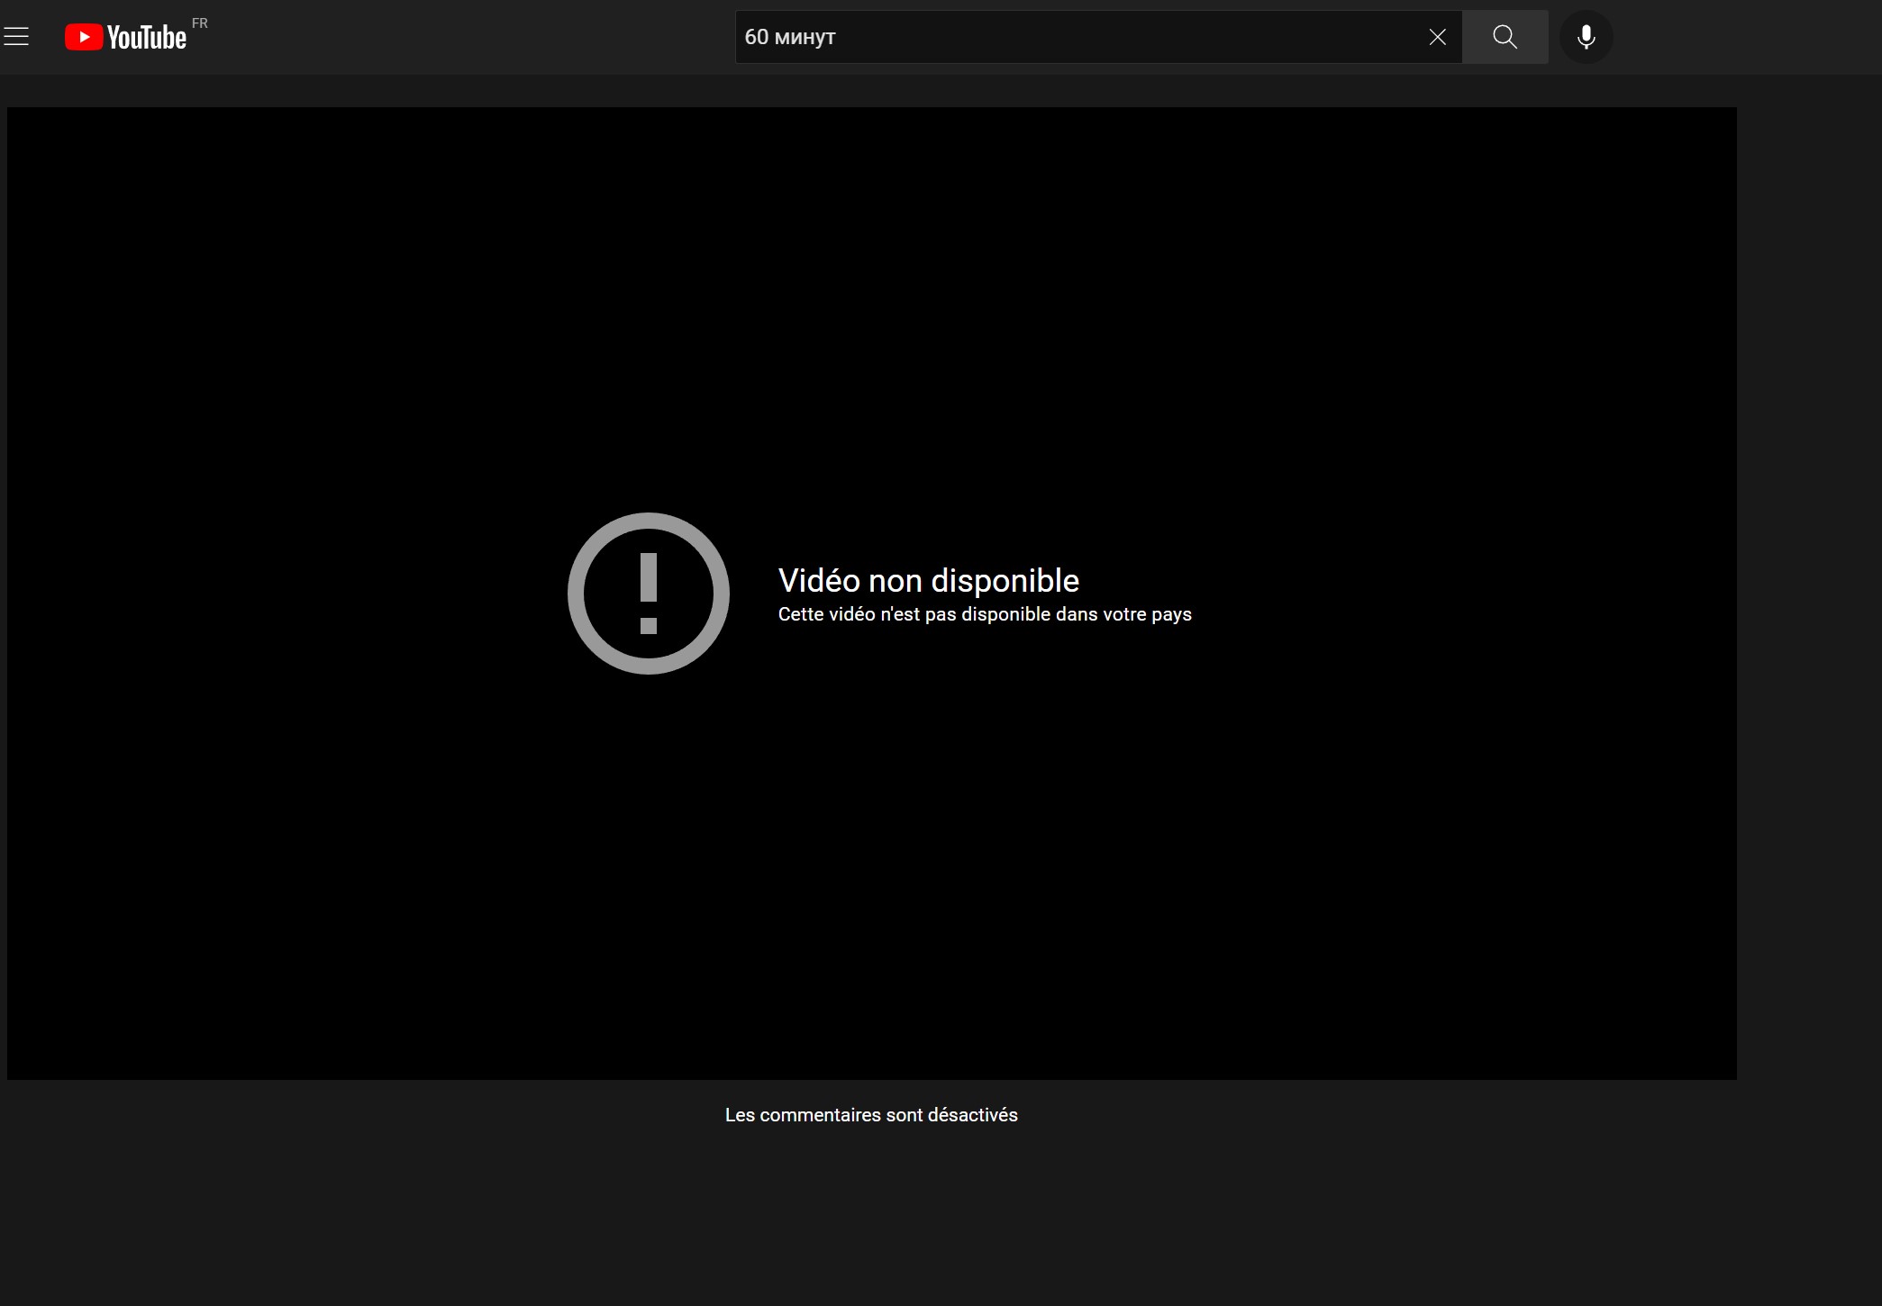Screen dimensions: 1882x1306
Task: Click the '60 минут' search text
Action: [790, 37]
